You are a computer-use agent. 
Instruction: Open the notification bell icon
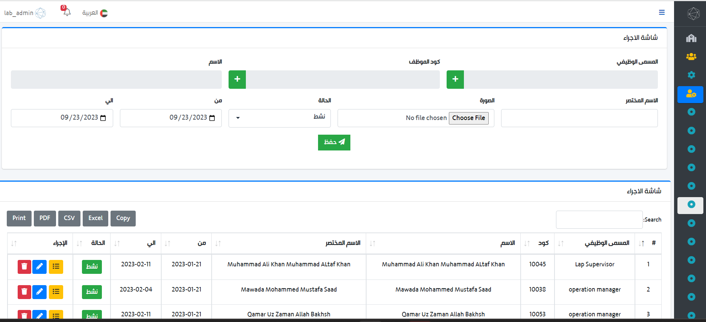[x=67, y=12]
